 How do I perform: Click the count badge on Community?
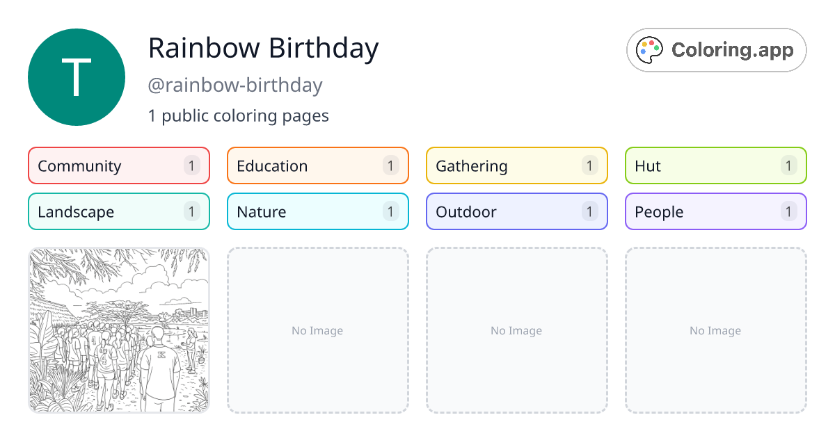click(x=191, y=165)
